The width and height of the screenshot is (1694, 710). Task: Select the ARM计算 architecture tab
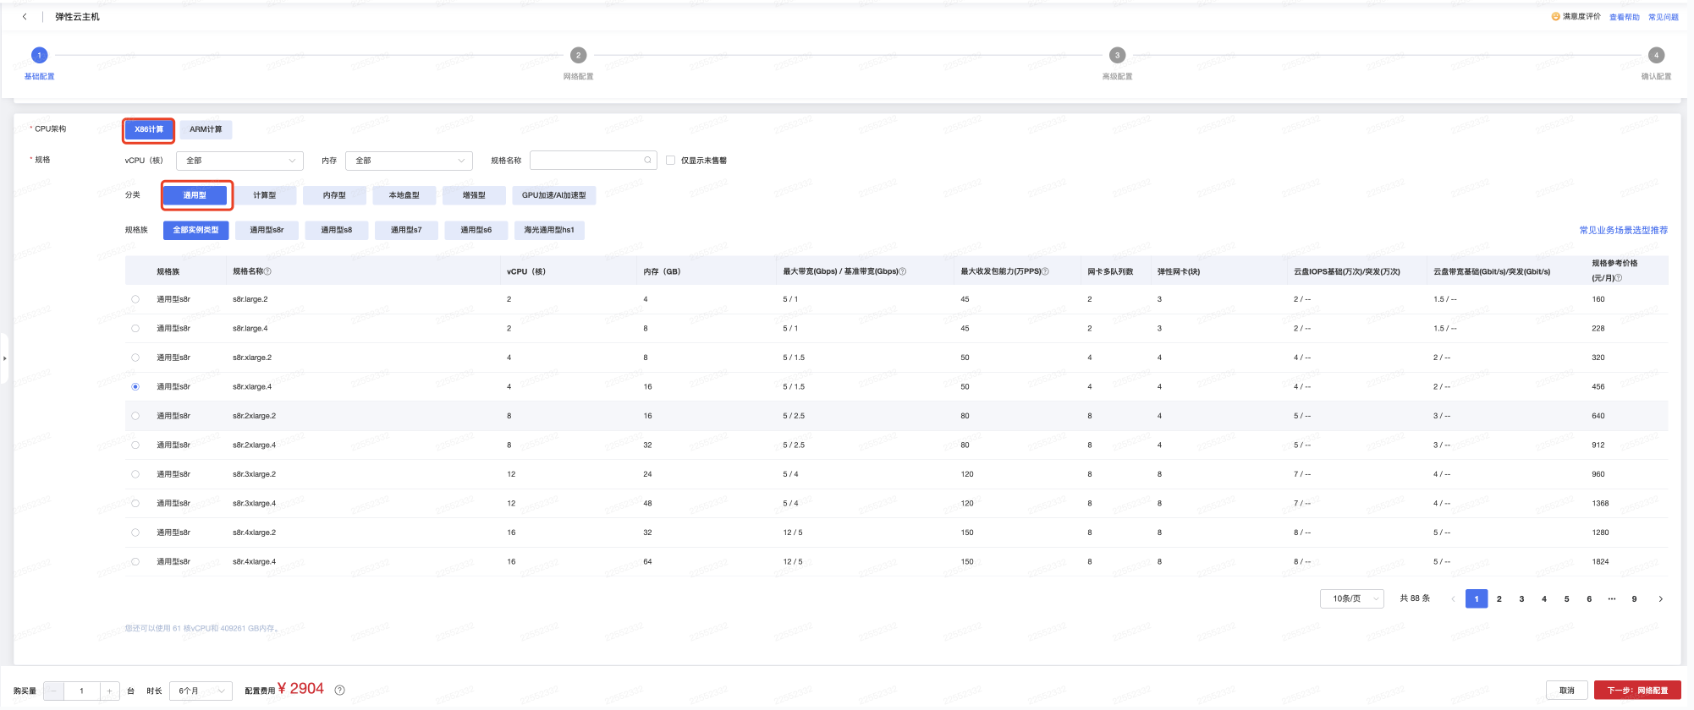[x=206, y=129]
